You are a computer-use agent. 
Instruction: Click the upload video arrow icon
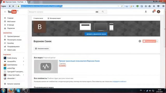click(146, 12)
